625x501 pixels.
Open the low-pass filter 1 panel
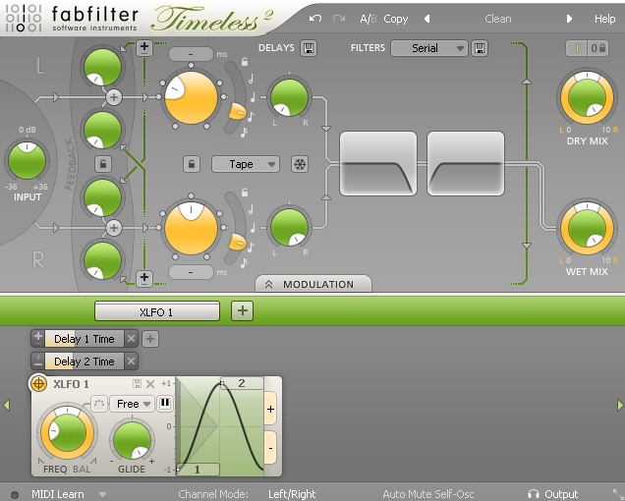point(378,163)
